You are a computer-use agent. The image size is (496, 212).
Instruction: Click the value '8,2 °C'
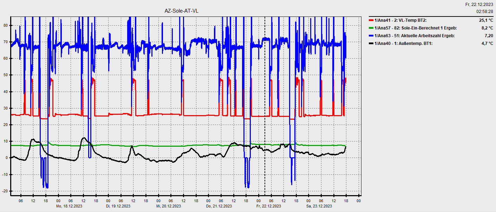pos(487,28)
